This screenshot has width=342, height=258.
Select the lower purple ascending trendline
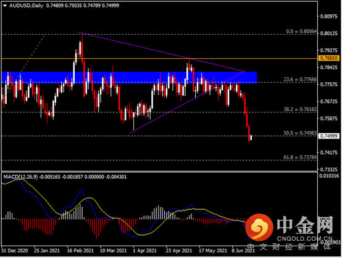pyautogui.click(x=187, y=102)
